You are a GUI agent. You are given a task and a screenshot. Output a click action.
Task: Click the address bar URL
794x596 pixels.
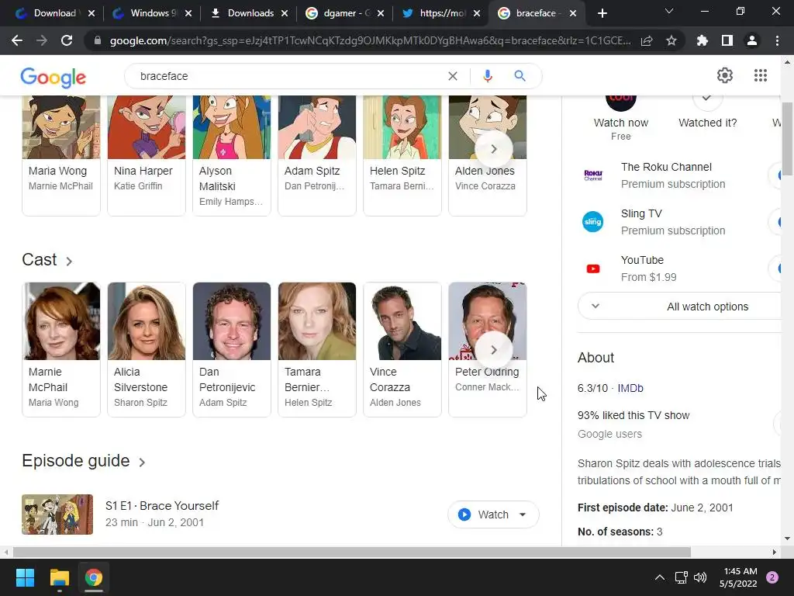[x=370, y=40]
